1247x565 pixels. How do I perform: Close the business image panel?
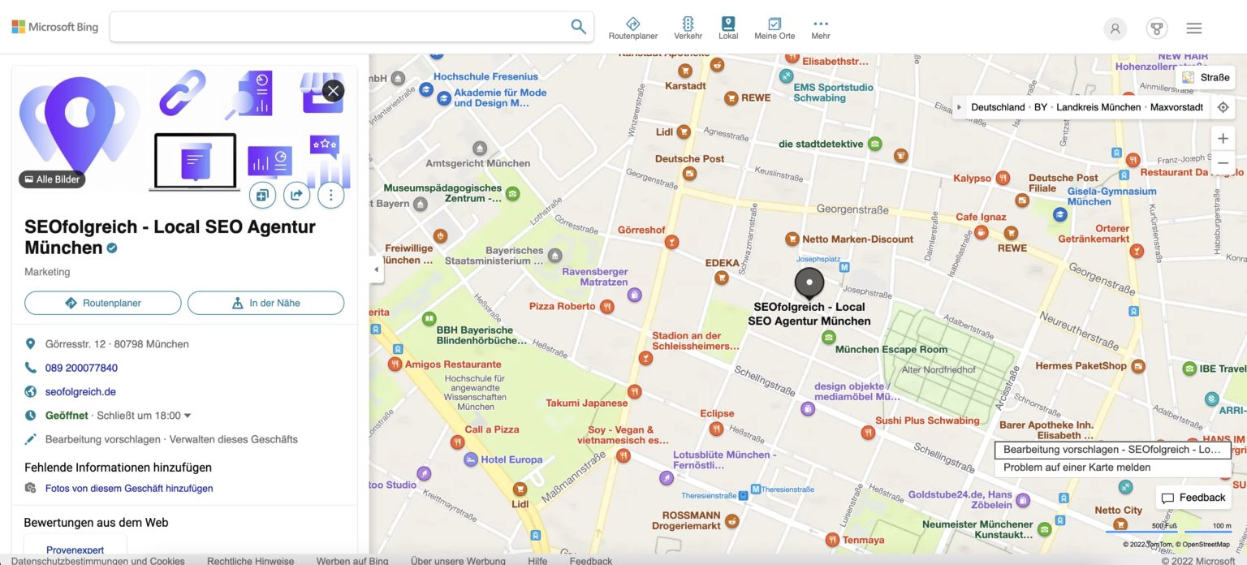[x=333, y=90]
